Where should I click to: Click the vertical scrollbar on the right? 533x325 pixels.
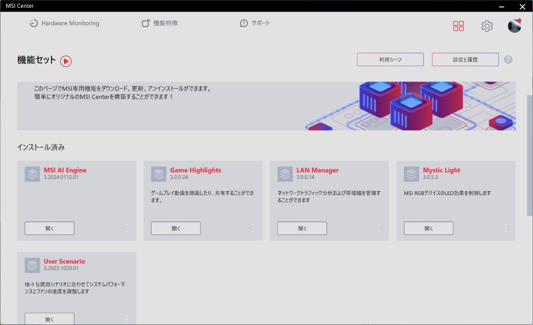point(530,156)
